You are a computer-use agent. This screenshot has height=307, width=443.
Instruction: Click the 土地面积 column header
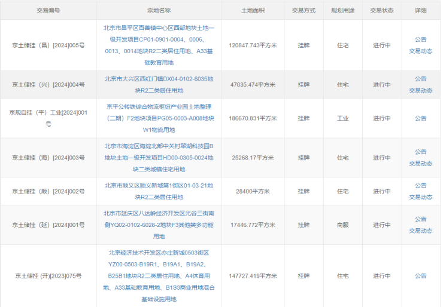click(x=252, y=10)
